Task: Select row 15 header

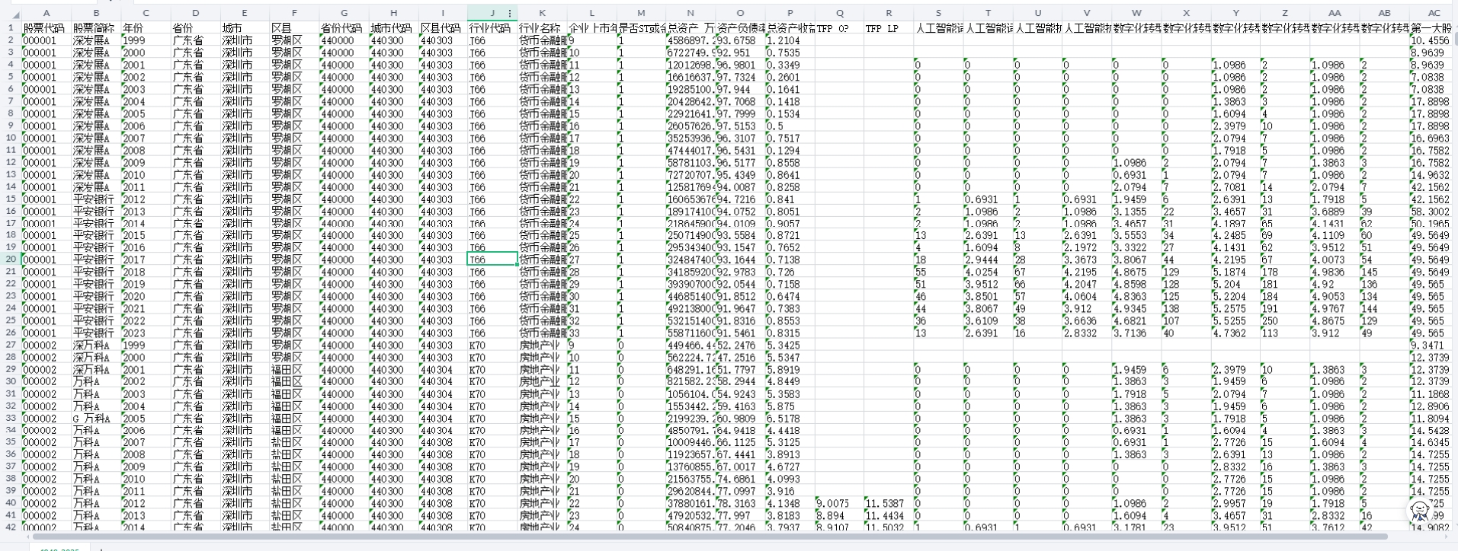Action: tap(11, 199)
